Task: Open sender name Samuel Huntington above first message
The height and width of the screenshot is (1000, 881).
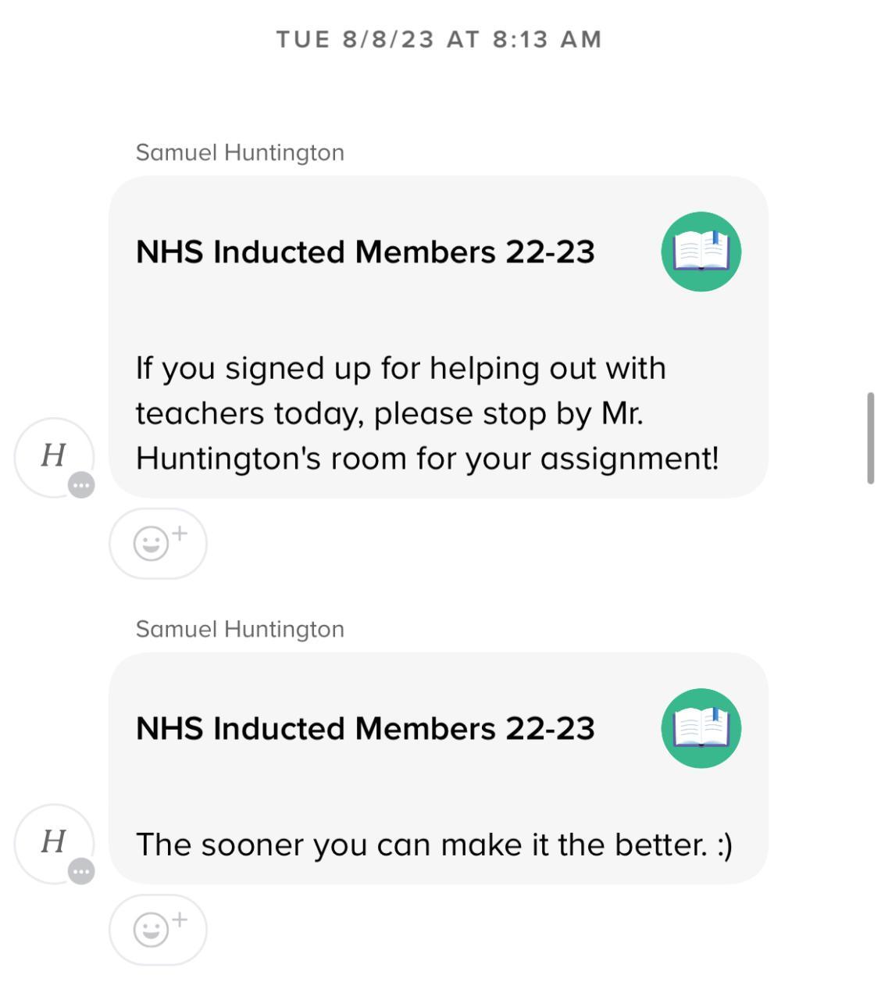Action: point(240,152)
